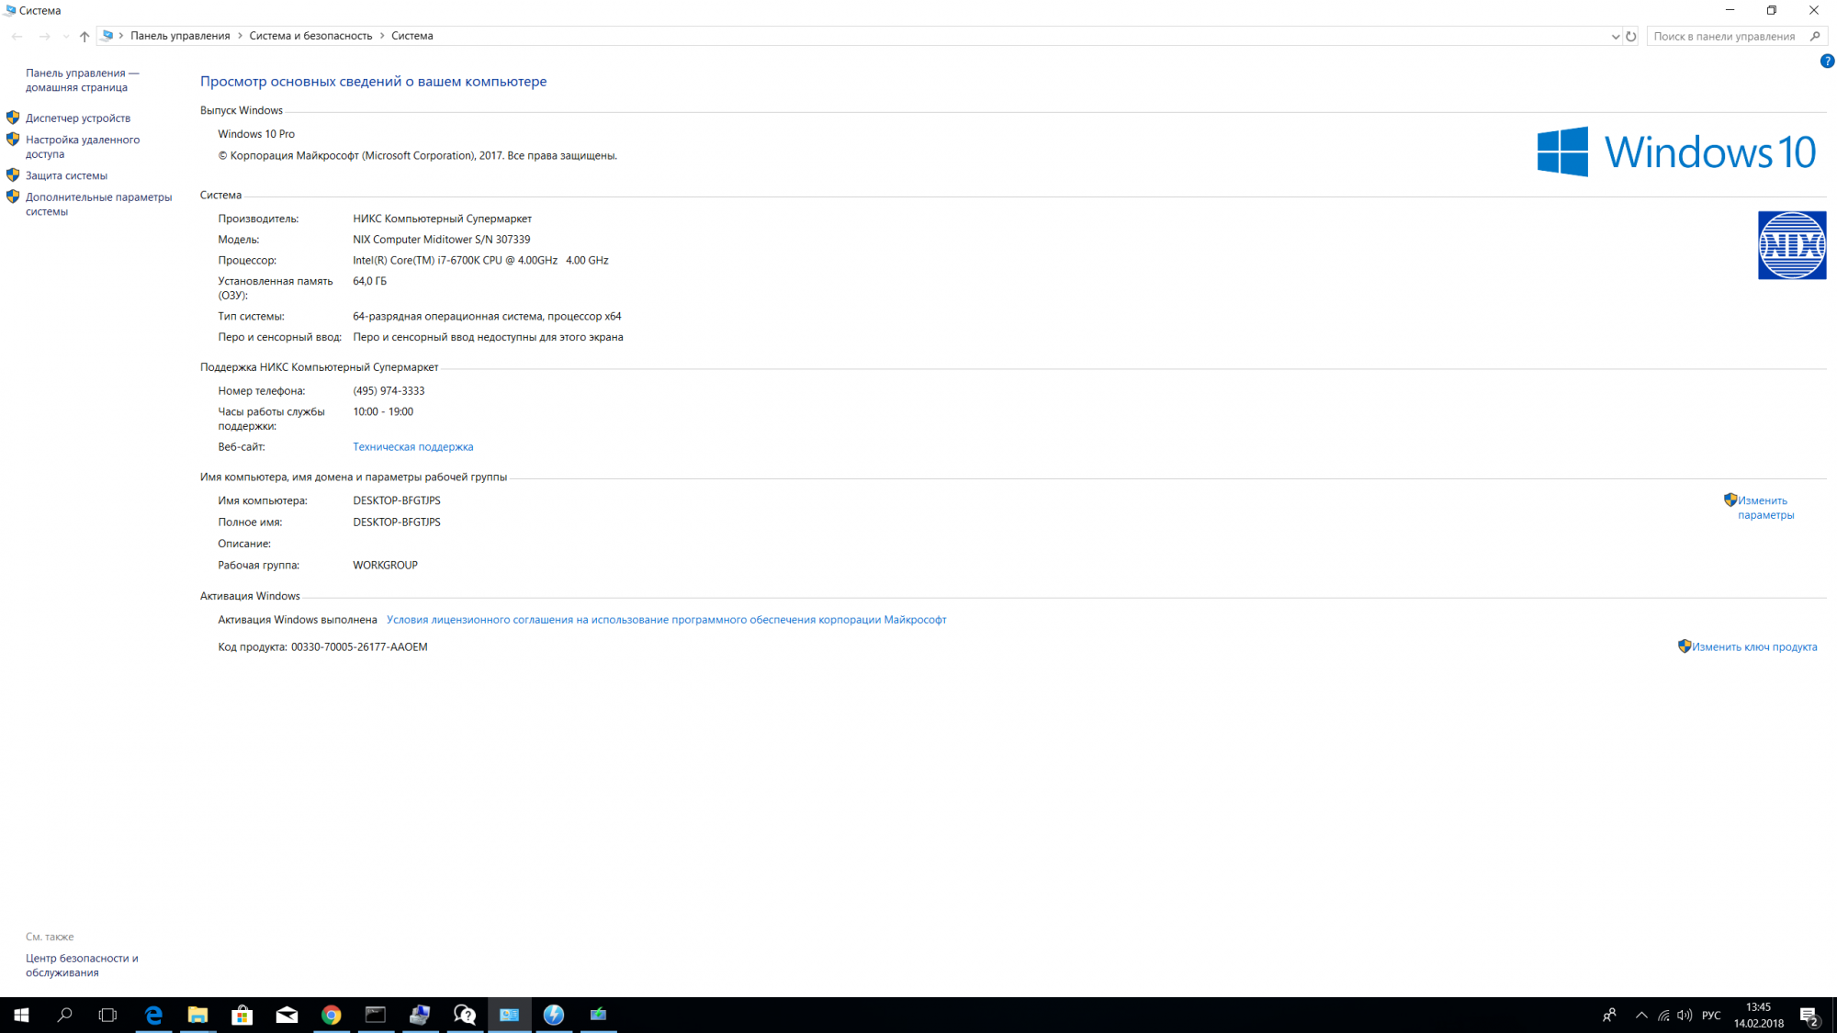Open the Windows Start menu
The image size is (1837, 1033).
(x=21, y=1015)
